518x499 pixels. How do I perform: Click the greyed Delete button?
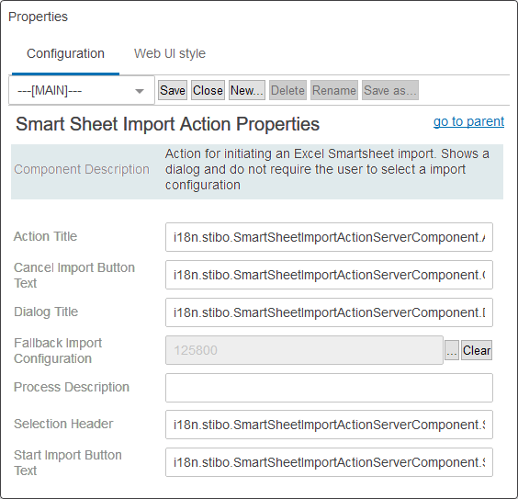point(287,90)
